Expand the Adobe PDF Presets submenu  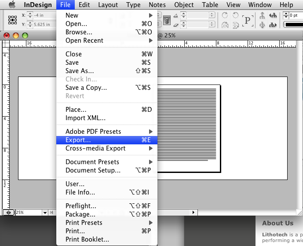tap(107, 132)
